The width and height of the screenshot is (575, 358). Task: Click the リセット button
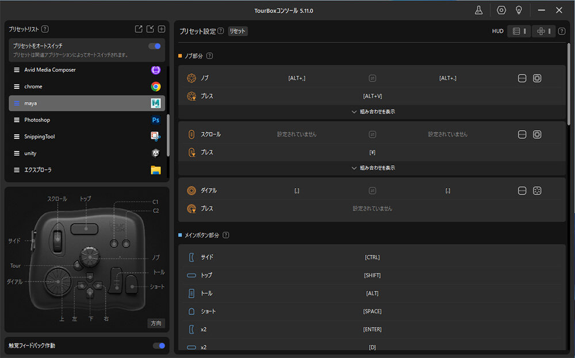pos(237,31)
